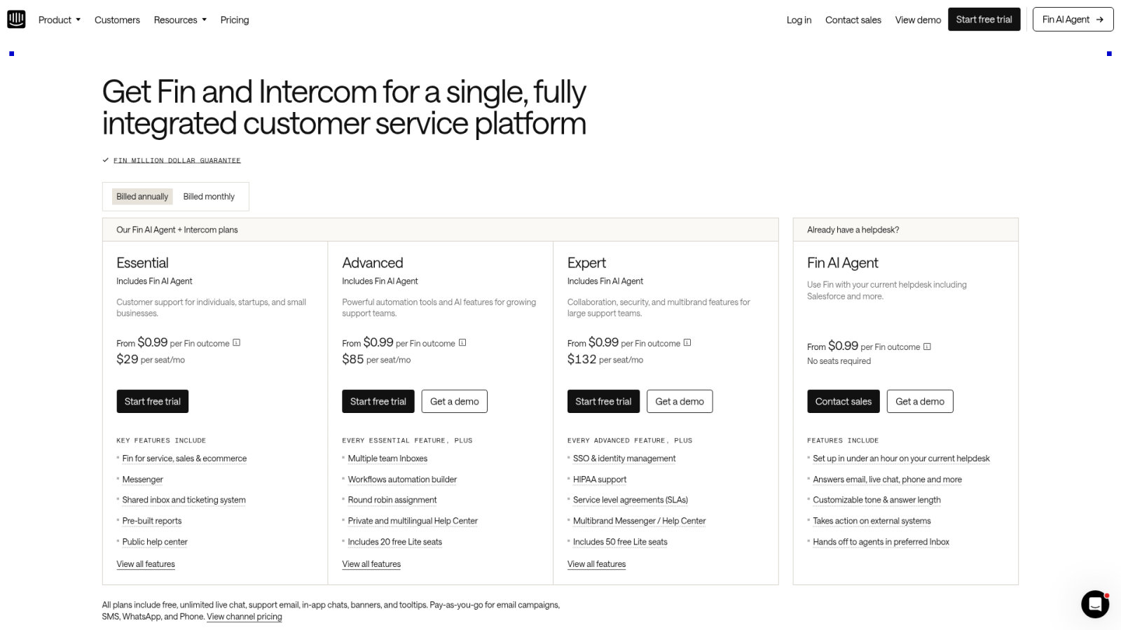View all features of Essential plan

(x=146, y=564)
